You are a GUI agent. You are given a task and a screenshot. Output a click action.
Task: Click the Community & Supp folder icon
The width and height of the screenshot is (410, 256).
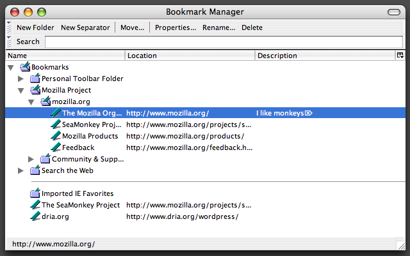coord(45,159)
